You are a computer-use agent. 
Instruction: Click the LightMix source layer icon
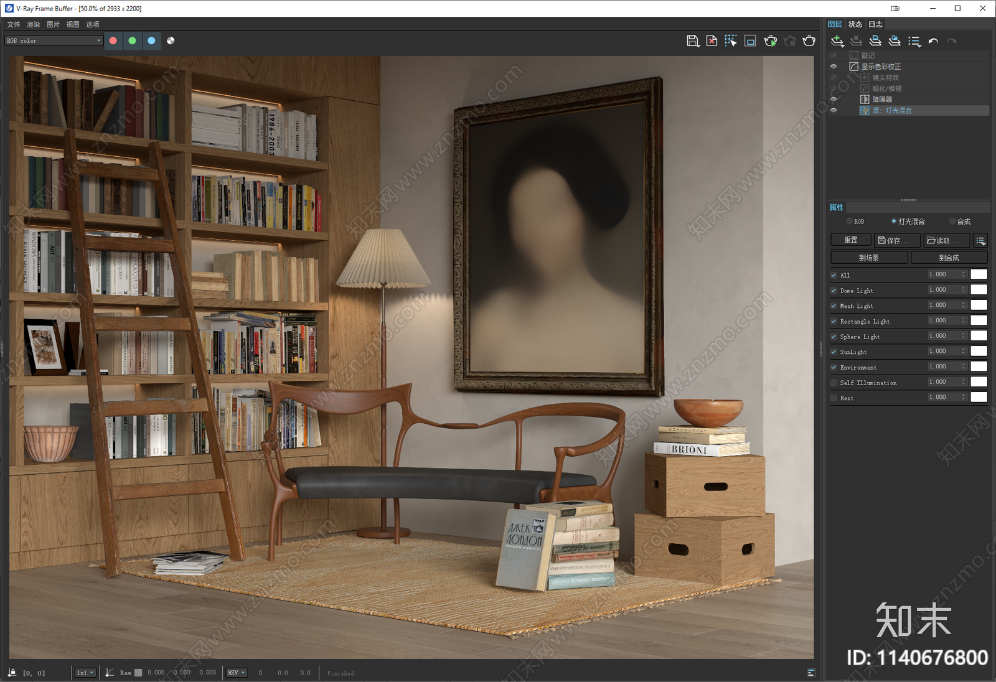(x=865, y=110)
